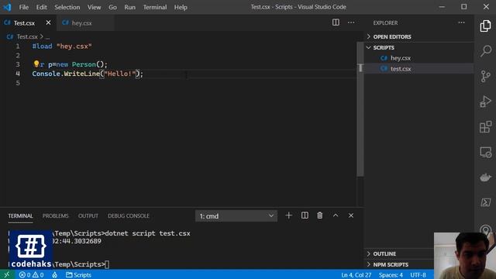
Task: Select the Terminal panel tab
Action: (20, 215)
